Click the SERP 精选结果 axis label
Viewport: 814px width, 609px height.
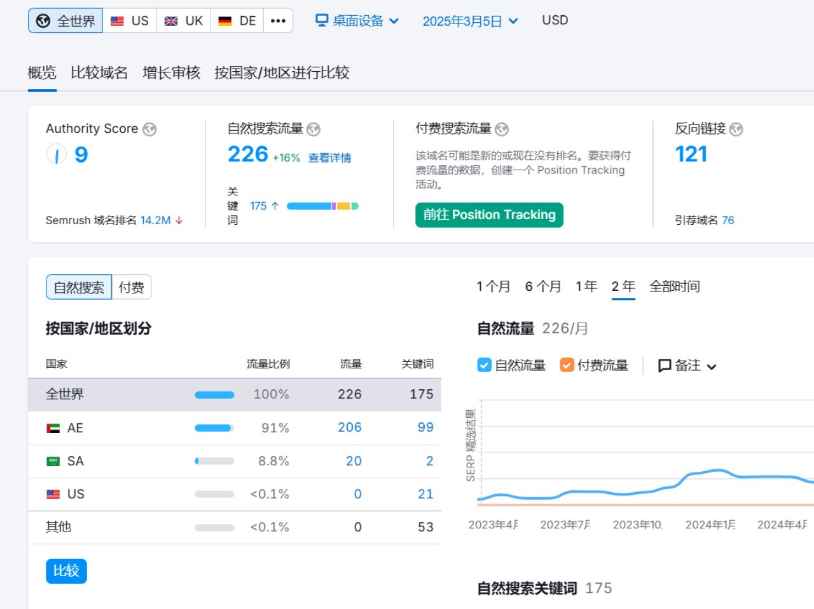(x=471, y=445)
